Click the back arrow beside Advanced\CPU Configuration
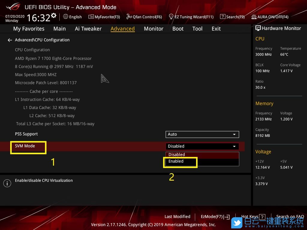The width and height of the screenshot is (307, 230). point(10,40)
